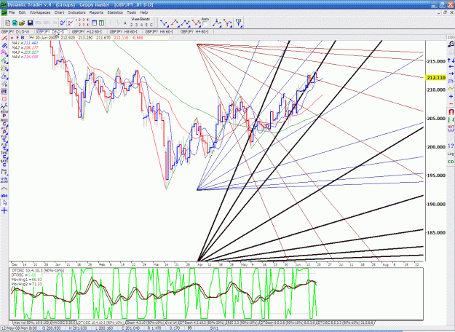Click the first blue swing pattern tool icon

point(164,23)
